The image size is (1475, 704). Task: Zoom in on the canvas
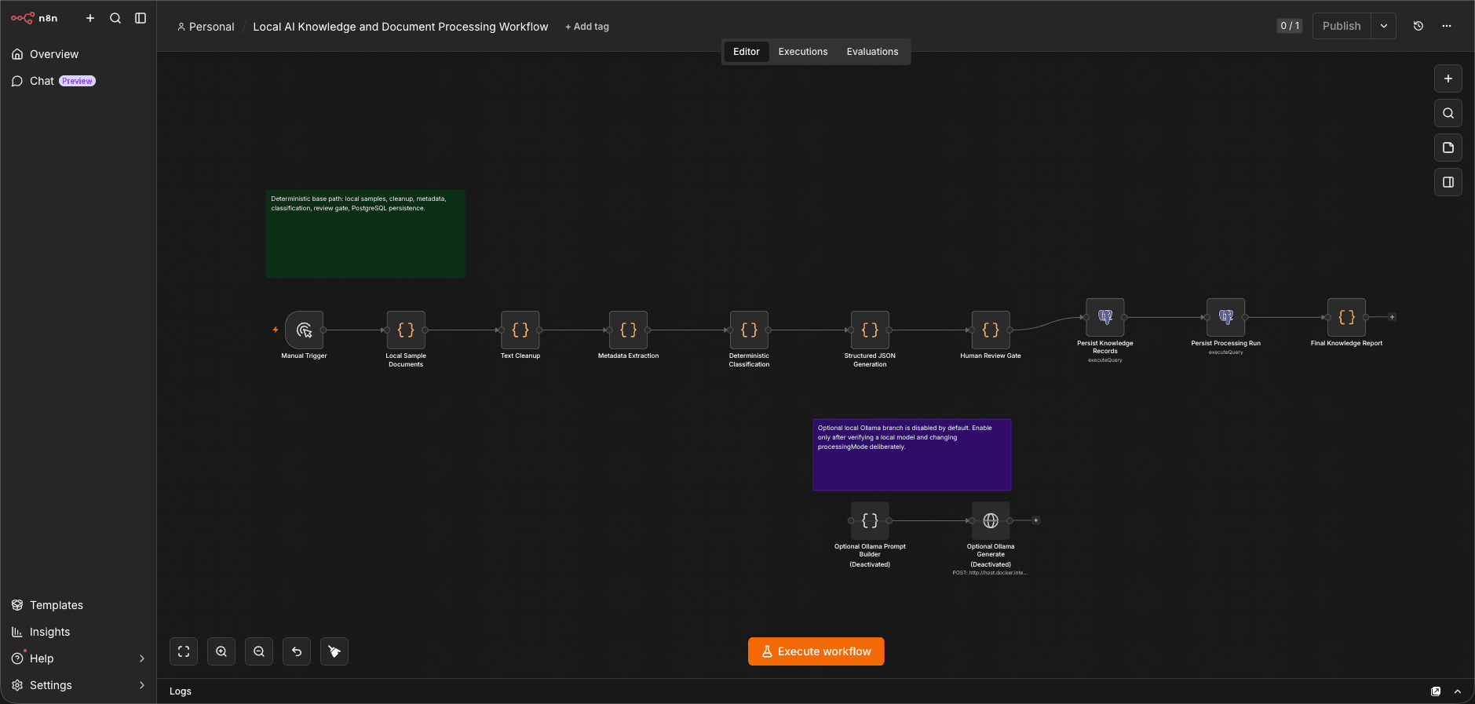221,651
